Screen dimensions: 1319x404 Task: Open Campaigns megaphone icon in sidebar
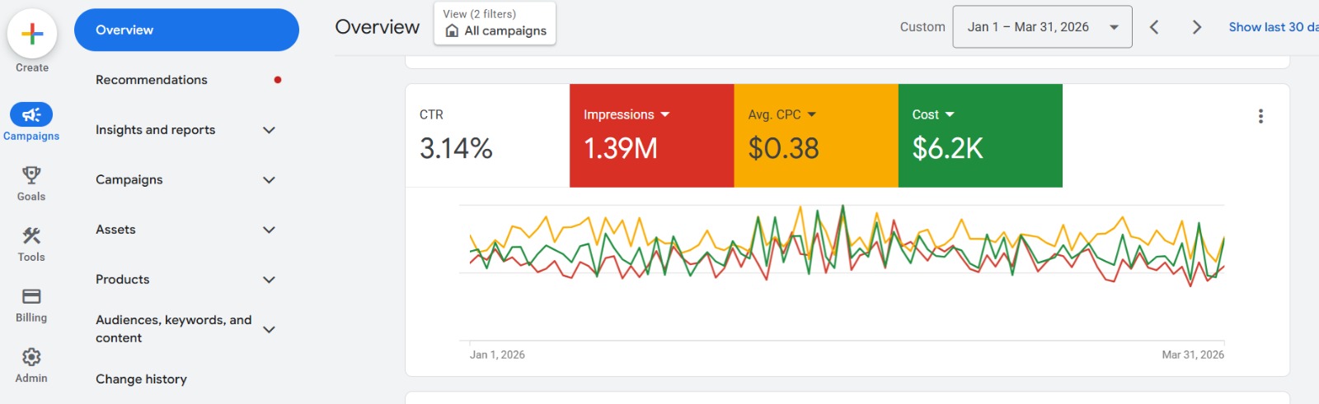coord(31,115)
